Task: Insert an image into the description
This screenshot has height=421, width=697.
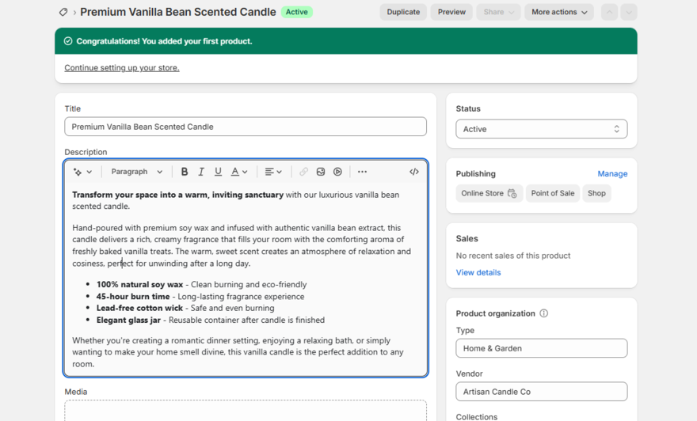Action: tap(321, 172)
